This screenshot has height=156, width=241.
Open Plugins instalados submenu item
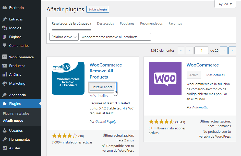tap(16, 113)
